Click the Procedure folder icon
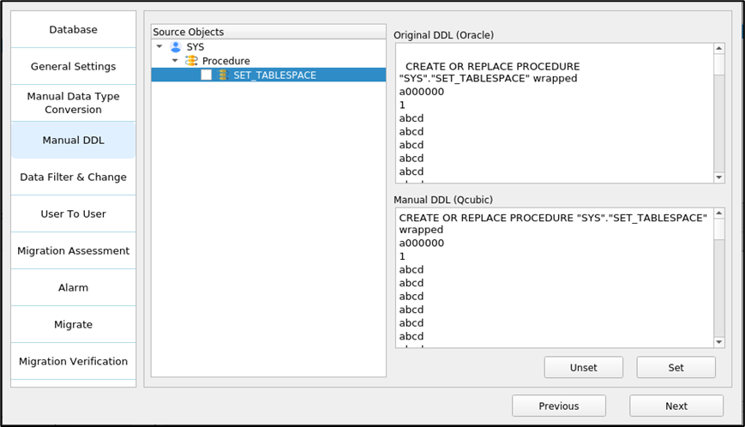Viewport: 745px width, 427px height. pyautogui.click(x=191, y=61)
